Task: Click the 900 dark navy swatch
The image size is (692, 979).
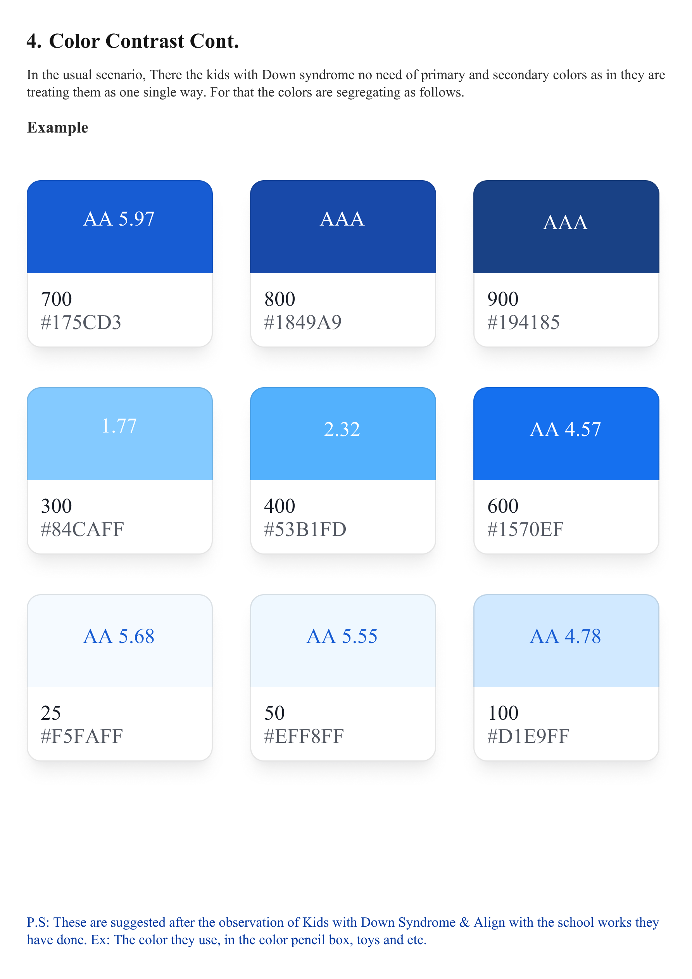Action: [x=566, y=227]
